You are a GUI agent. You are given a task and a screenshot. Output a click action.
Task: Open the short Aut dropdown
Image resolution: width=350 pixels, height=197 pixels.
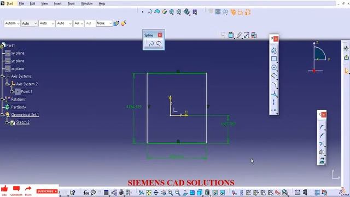click(79, 23)
